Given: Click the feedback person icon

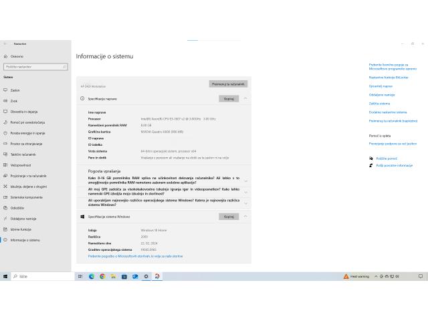Looking at the screenshot, I should [x=370, y=165].
